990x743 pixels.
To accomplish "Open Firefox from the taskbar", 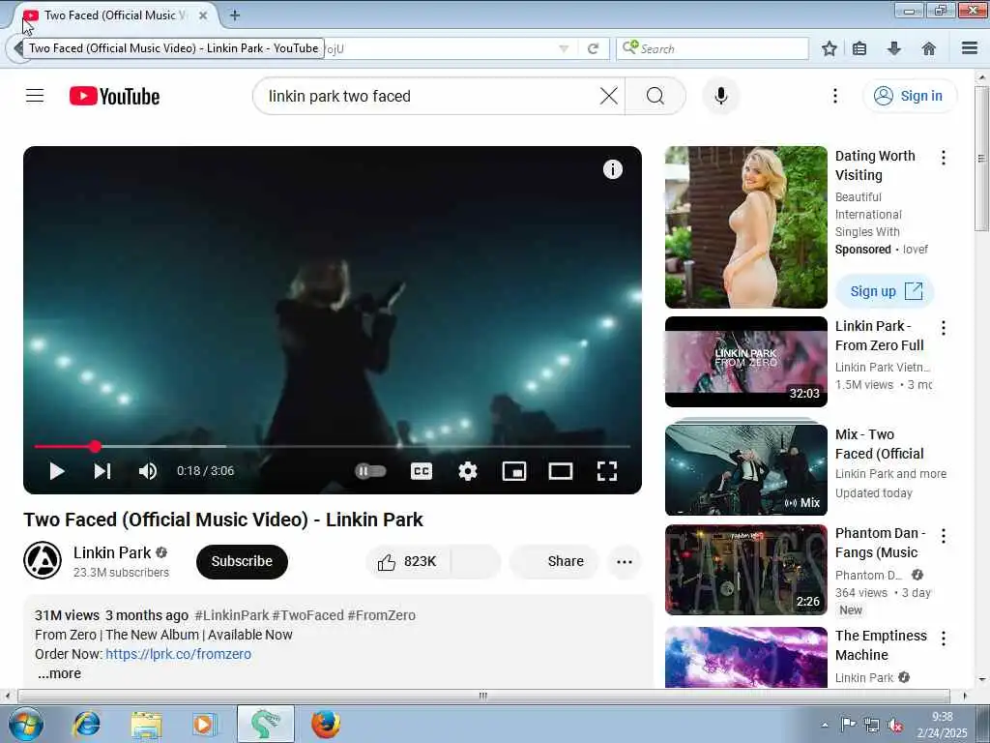I will [326, 724].
